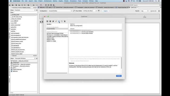
Task: Add a new configuration in CodeCheck dialog
Action: pyautogui.click(x=47, y=21)
